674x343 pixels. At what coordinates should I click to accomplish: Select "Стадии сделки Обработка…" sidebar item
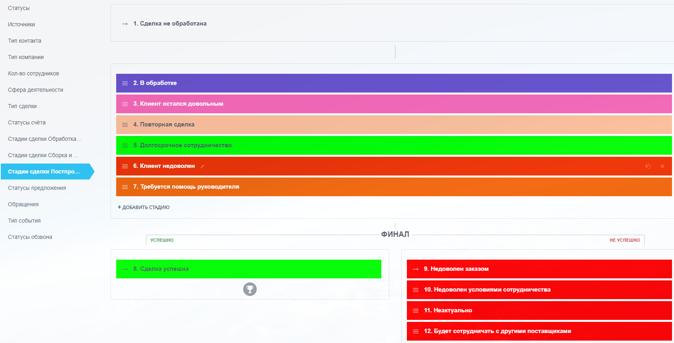[44, 139]
